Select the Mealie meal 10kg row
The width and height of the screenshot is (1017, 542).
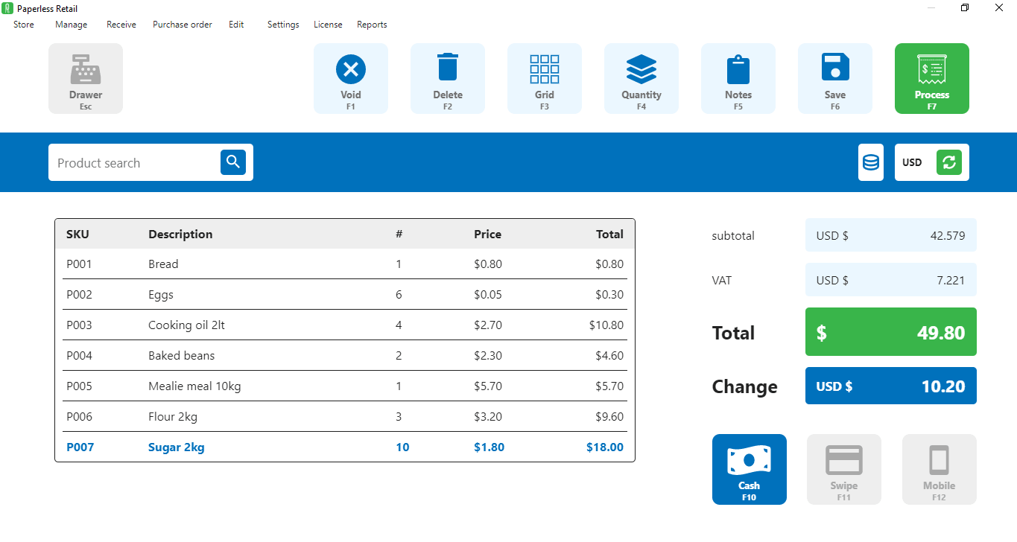coord(345,386)
